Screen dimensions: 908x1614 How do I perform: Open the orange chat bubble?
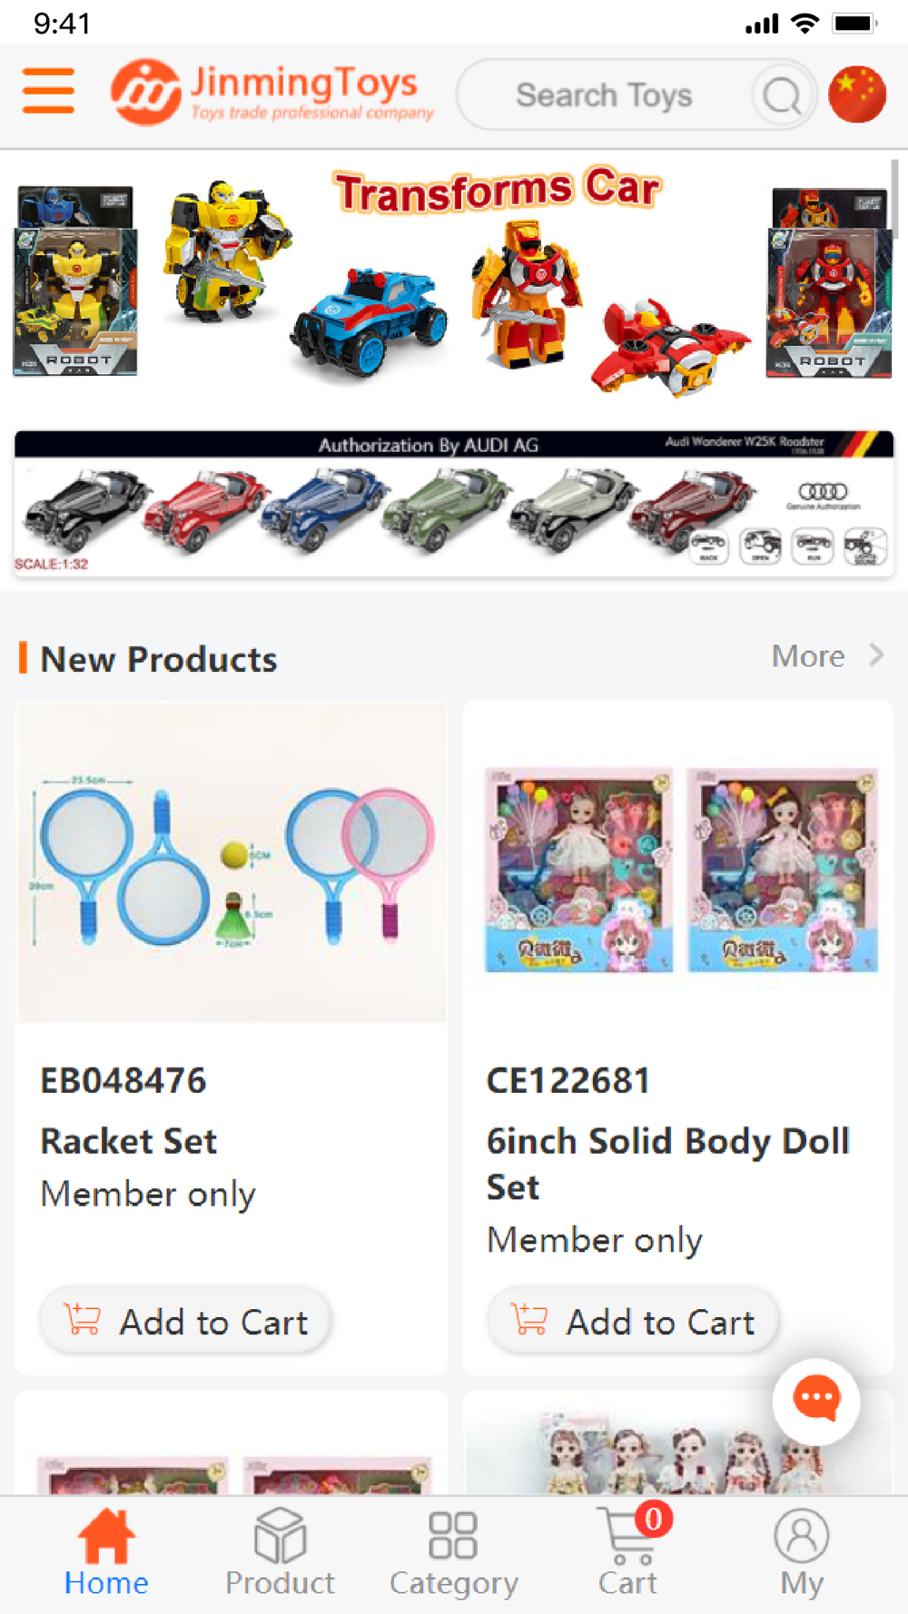816,1401
